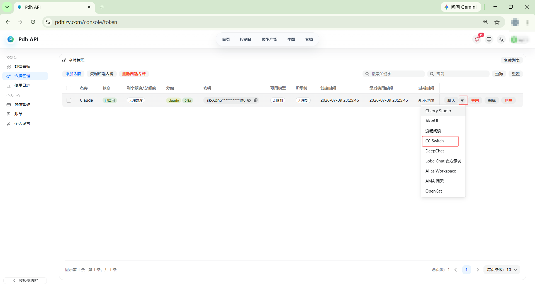Close the Pdh API browser tab
Screen dimensions: 535x287
(89, 7)
